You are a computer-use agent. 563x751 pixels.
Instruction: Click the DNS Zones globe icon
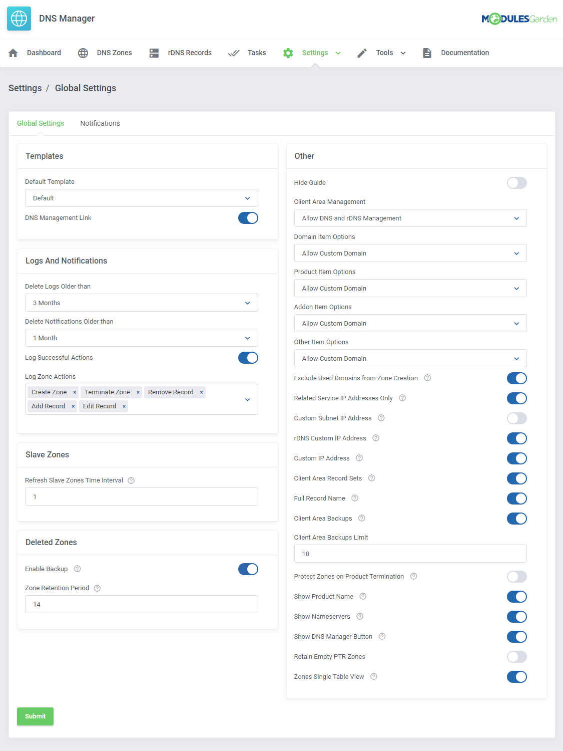(x=83, y=53)
